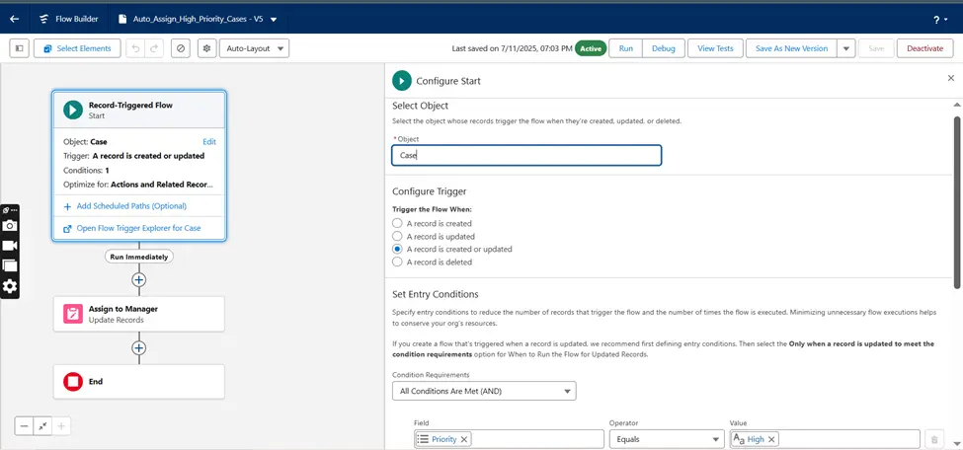The height and width of the screenshot is (450, 963).
Task: Select the Assign to Manager element
Action: point(139,315)
